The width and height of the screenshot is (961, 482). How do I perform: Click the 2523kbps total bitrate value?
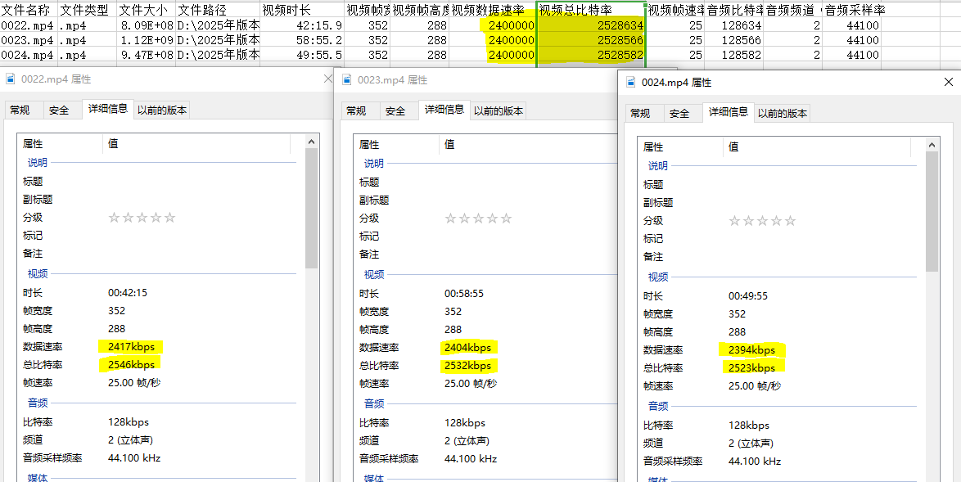pyautogui.click(x=752, y=368)
